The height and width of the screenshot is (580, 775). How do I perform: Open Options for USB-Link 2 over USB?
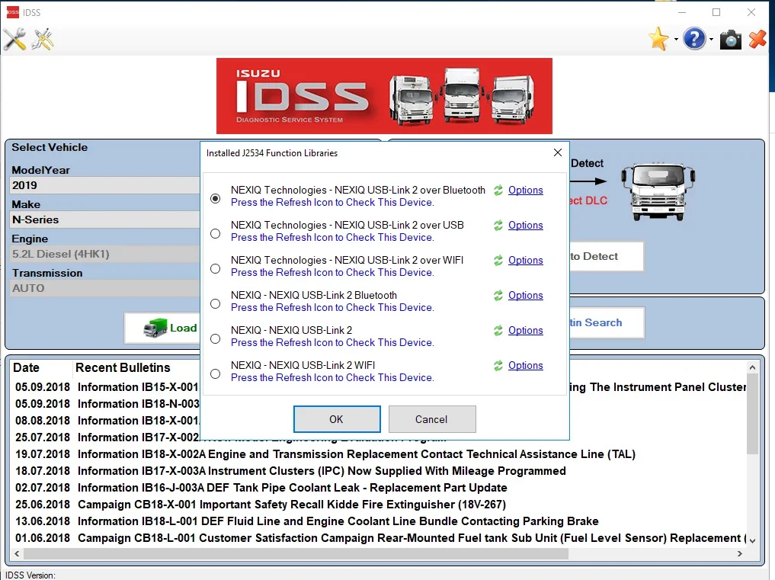[x=525, y=226]
